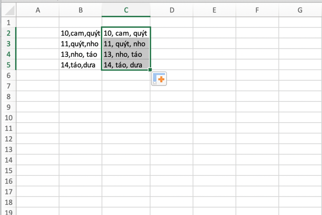The height and width of the screenshot is (215, 322).
Task: Select row 12 header
Action: 8,139
